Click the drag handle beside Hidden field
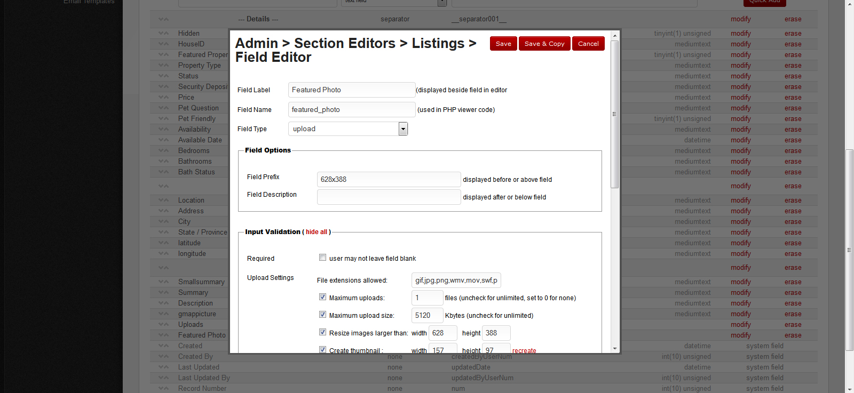 [163, 33]
